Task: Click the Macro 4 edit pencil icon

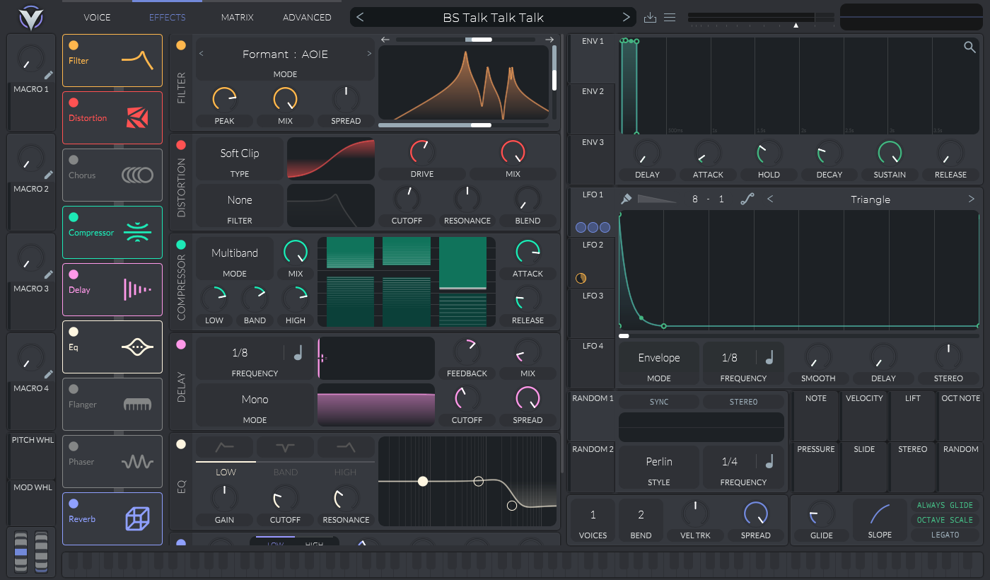Action: click(49, 374)
